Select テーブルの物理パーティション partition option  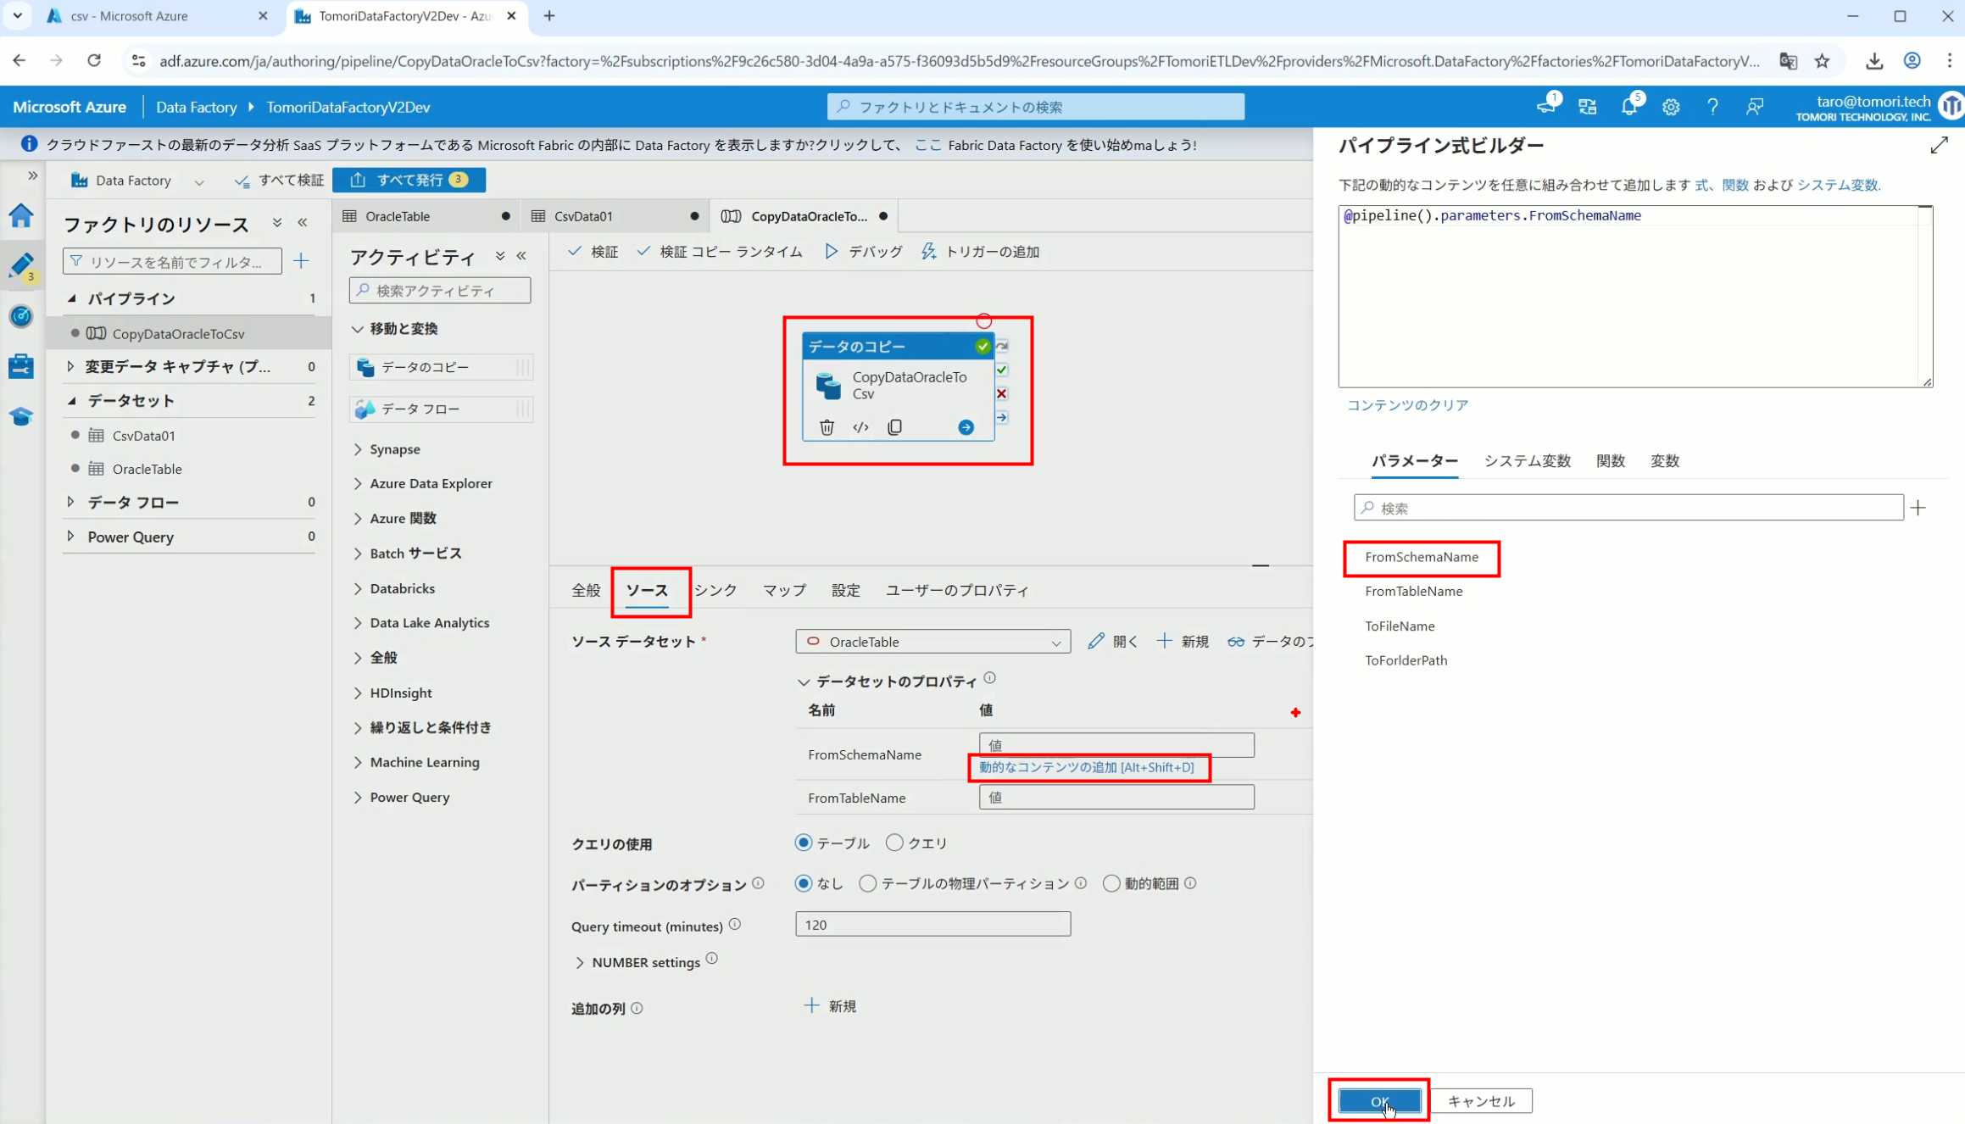coord(867,883)
